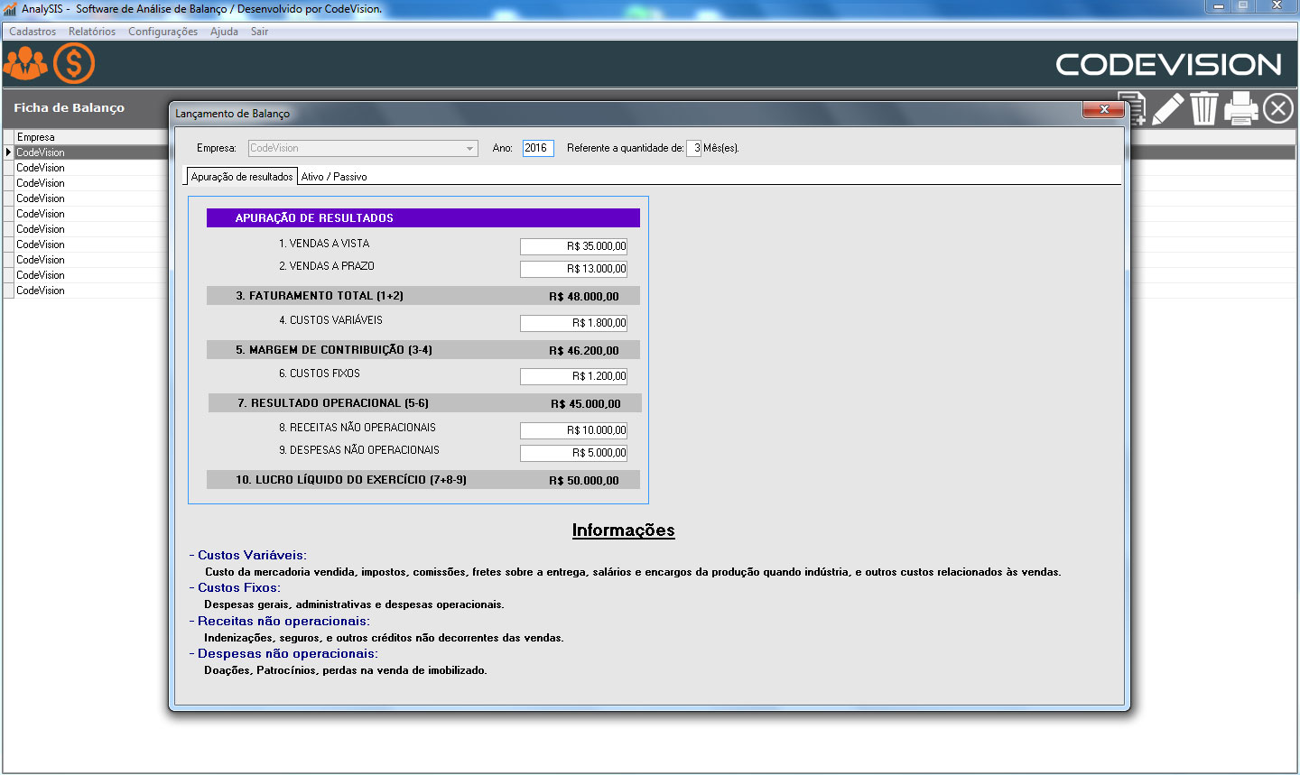Image resolution: width=1300 pixels, height=775 pixels.
Task: Click the orange dollar balance icon
Action: (x=73, y=64)
